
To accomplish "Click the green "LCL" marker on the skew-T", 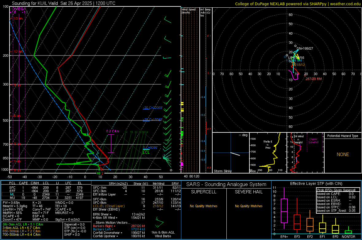I will click(x=146, y=152).
